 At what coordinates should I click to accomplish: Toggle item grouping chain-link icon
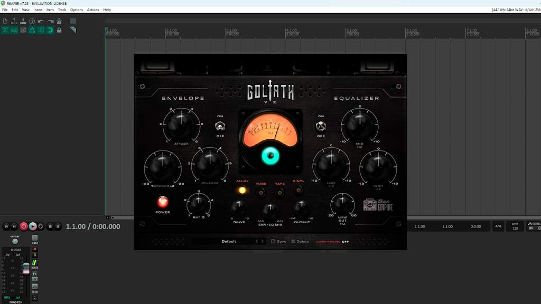pyautogui.click(x=14, y=30)
